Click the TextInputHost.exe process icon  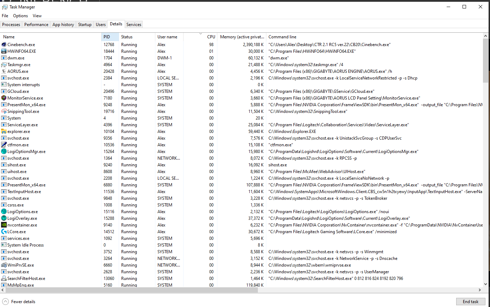4,192
